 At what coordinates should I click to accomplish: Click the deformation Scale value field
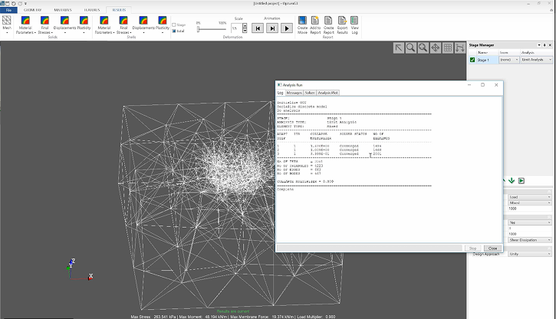(x=236, y=28)
